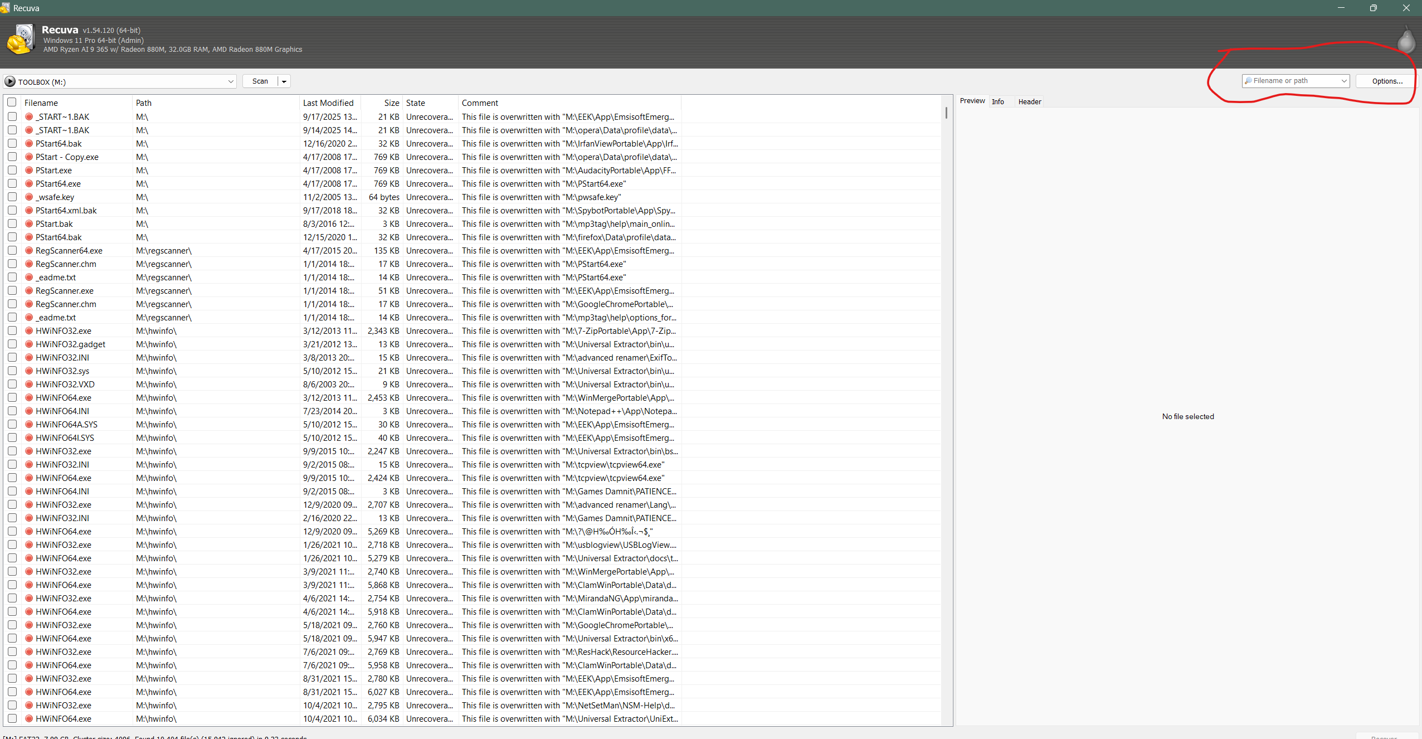Tick checkbox for 2,453 KB HWiNFO64.exe
Viewport: 1422px width, 739px height.
click(x=12, y=398)
